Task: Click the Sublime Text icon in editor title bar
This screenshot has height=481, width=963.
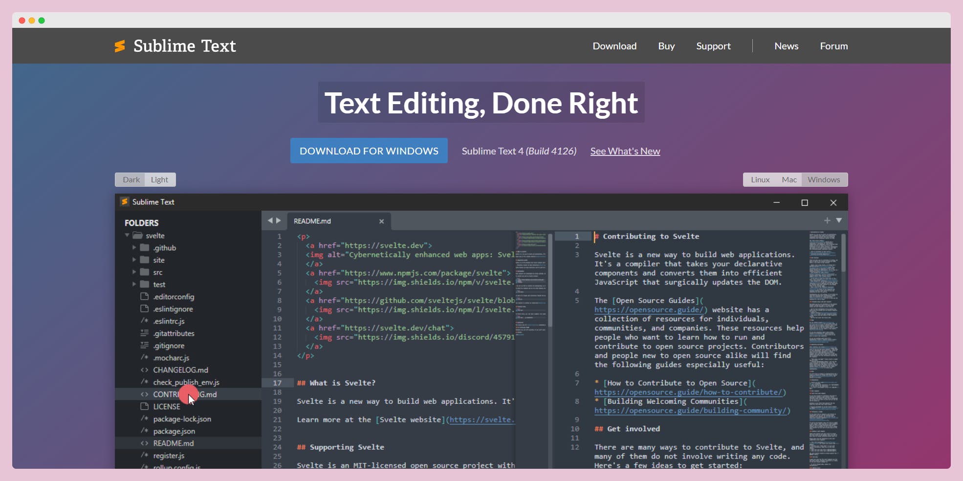Action: point(125,202)
